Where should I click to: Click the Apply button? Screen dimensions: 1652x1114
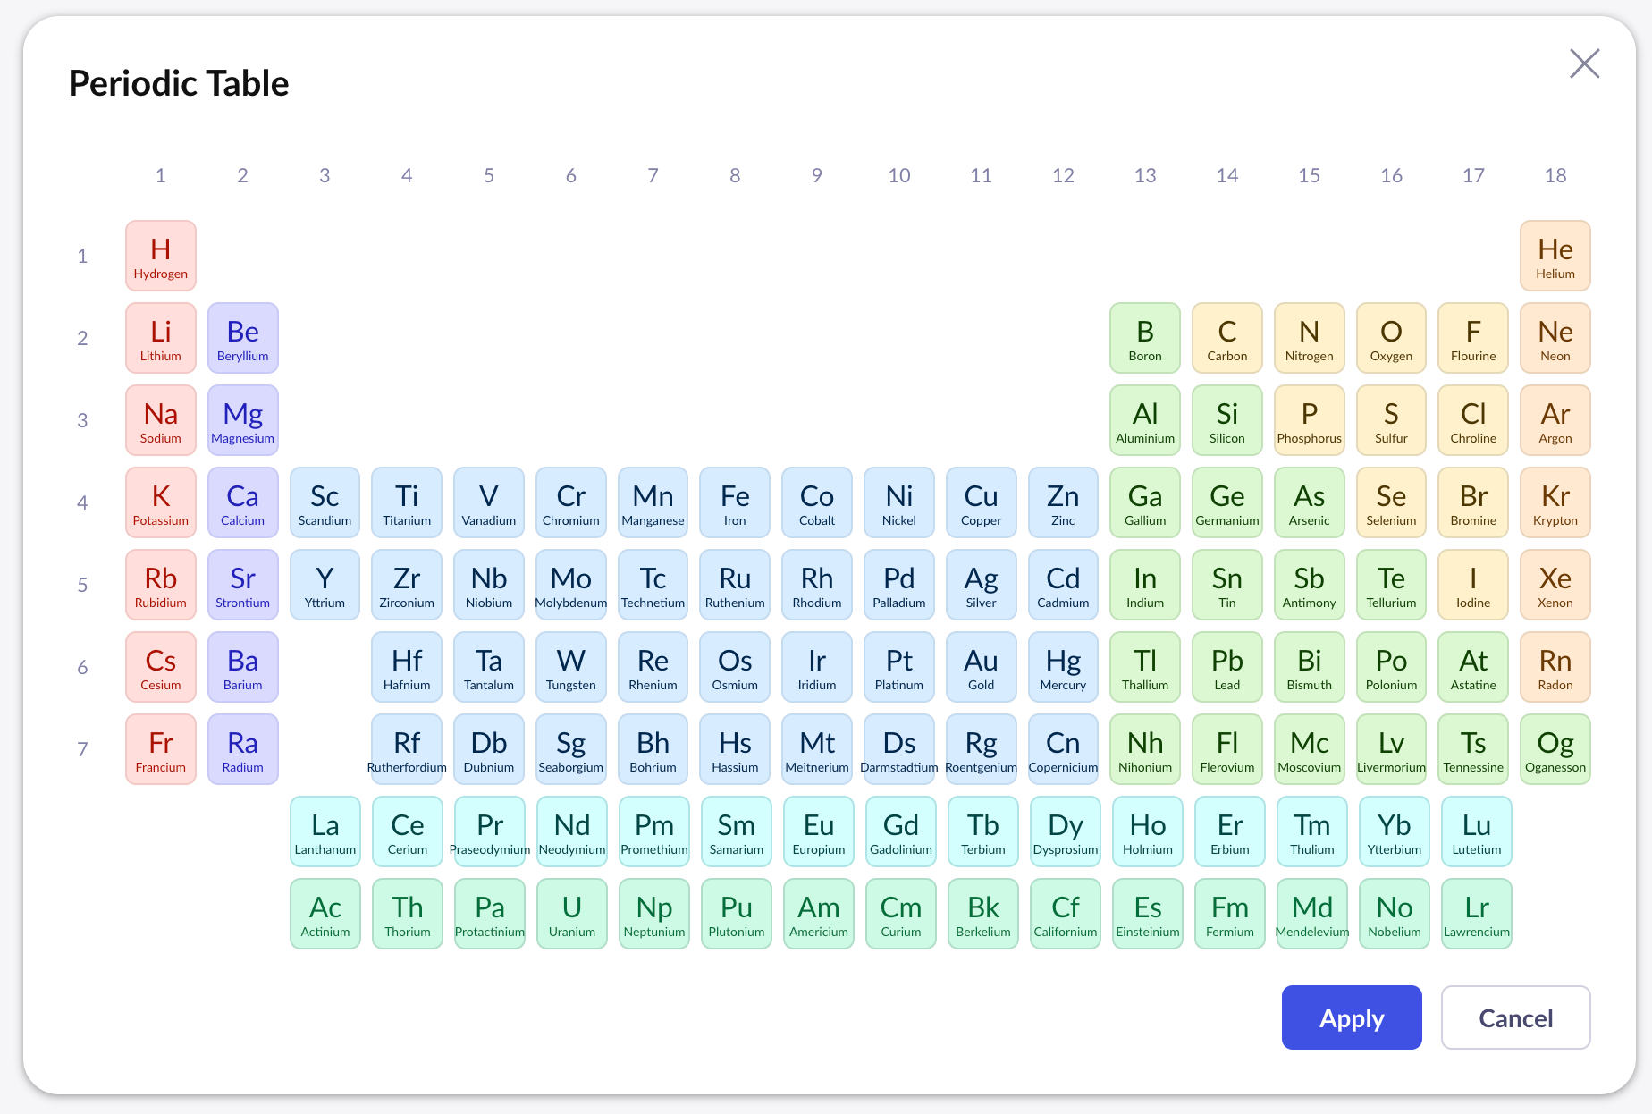[1351, 1017]
